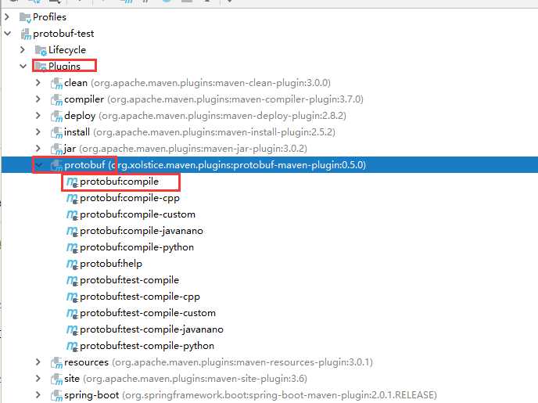Click the protobuf-test Maven project icon
Image resolution: width=538 pixels, height=403 pixels.
(x=26, y=34)
